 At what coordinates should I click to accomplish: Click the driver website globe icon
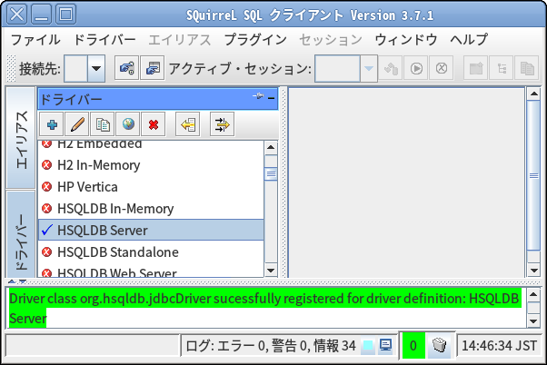coord(128,124)
